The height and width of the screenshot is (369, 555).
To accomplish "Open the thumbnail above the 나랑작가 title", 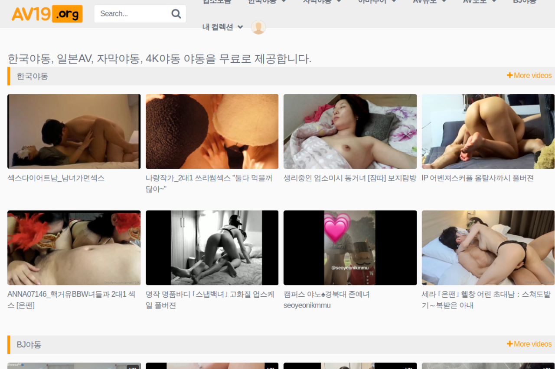I will pos(212,132).
